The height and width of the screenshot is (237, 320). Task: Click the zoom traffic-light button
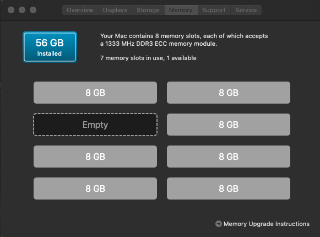pyautogui.click(x=33, y=10)
